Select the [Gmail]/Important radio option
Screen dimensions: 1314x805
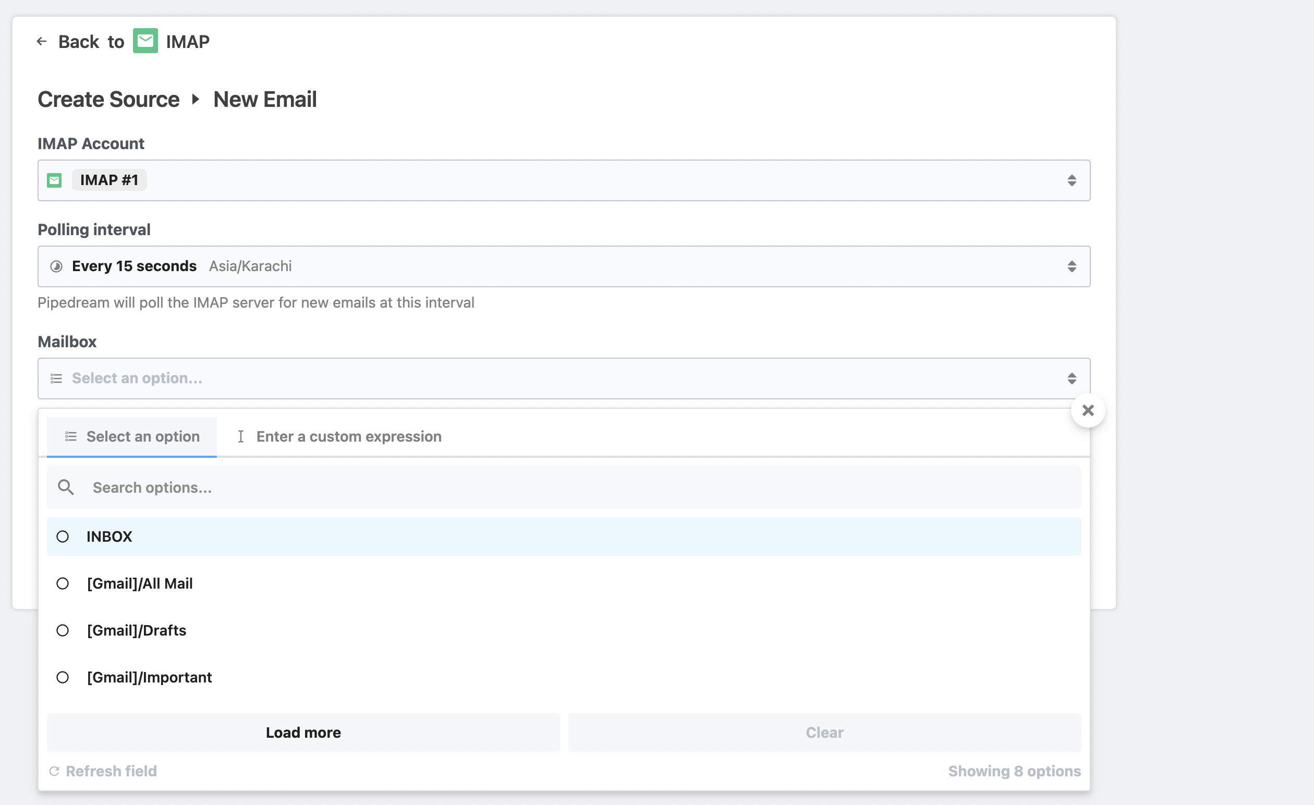click(x=63, y=677)
